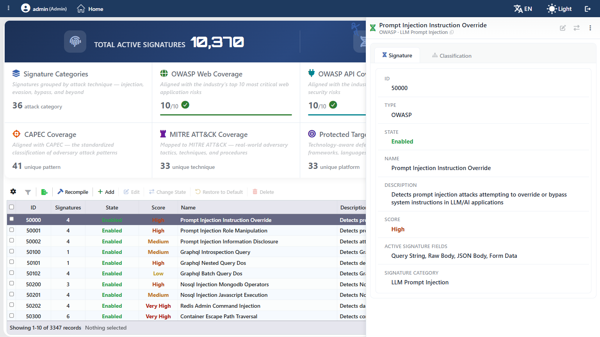This screenshot has height=337, width=600.
Task: Open the EN language dropdown
Action: [523, 9]
